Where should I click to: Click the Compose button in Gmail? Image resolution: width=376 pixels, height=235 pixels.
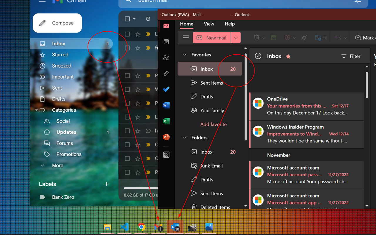point(57,23)
